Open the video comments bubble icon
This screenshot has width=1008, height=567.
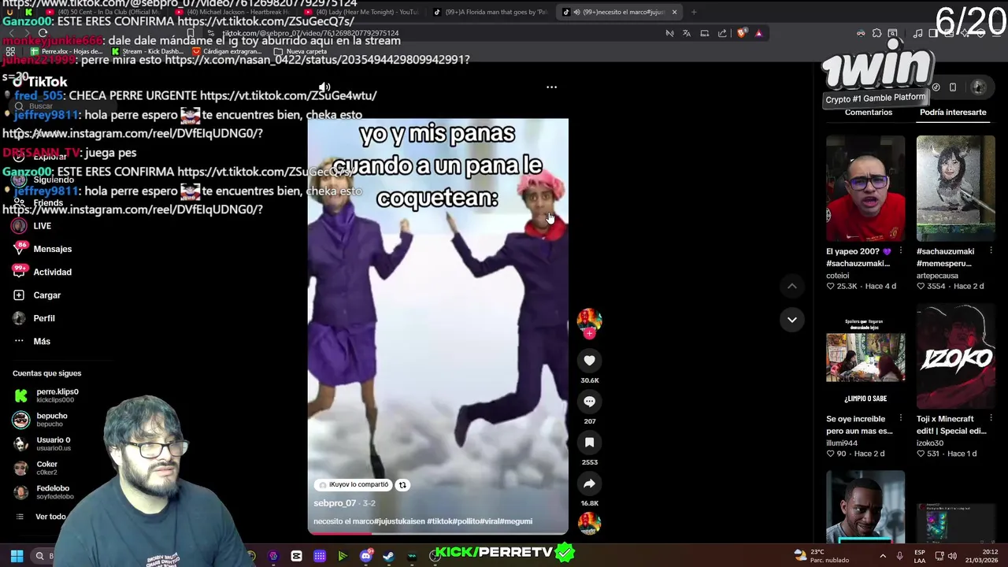pyautogui.click(x=589, y=401)
